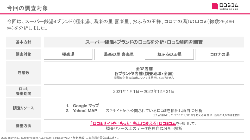Screen dimensions: 250x140
Task: Click the 口コミコム logo text
Action: [229, 5]
